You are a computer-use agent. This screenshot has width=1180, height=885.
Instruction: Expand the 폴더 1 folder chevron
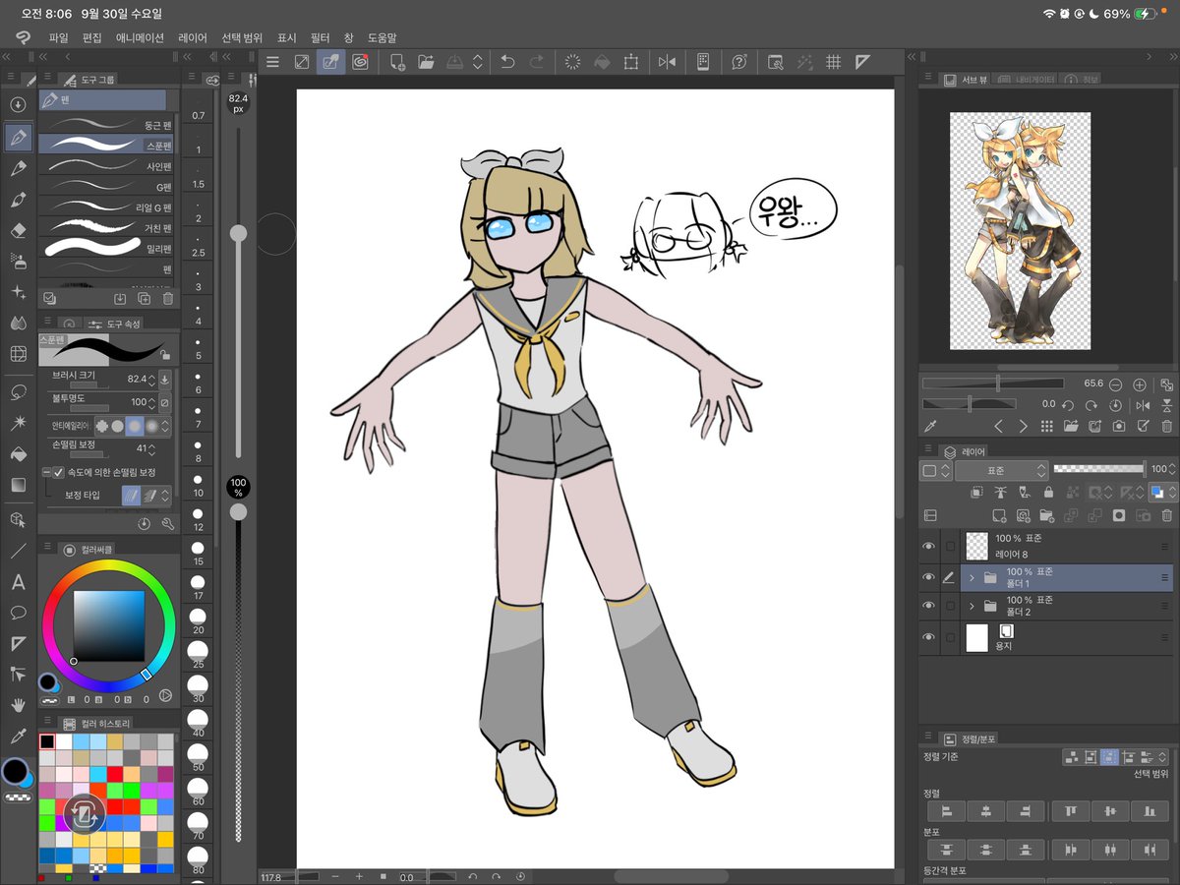972,577
